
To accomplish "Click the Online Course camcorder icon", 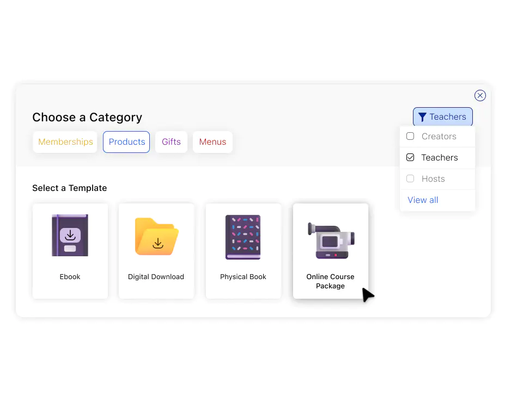I will pos(331,240).
